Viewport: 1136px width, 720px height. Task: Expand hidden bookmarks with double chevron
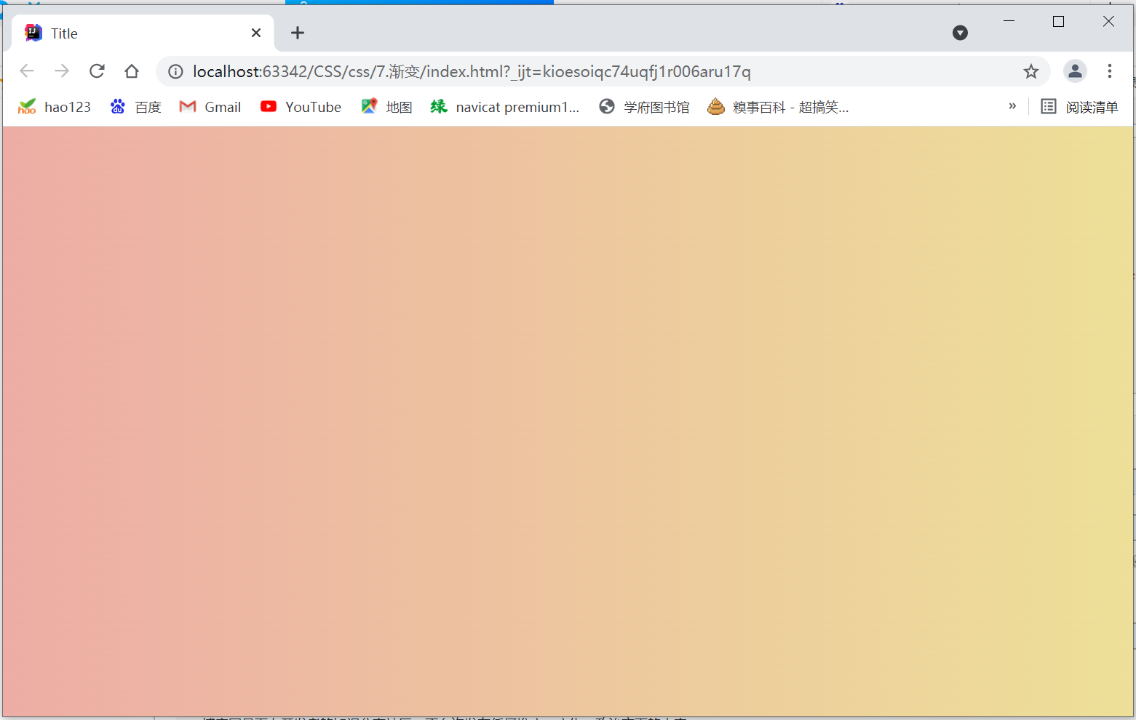click(1012, 106)
